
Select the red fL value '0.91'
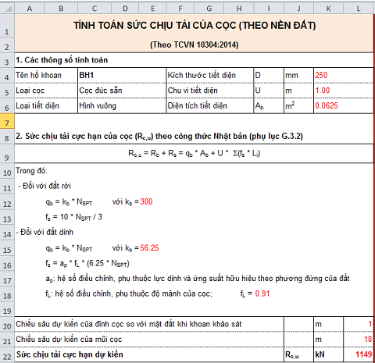(x=262, y=294)
